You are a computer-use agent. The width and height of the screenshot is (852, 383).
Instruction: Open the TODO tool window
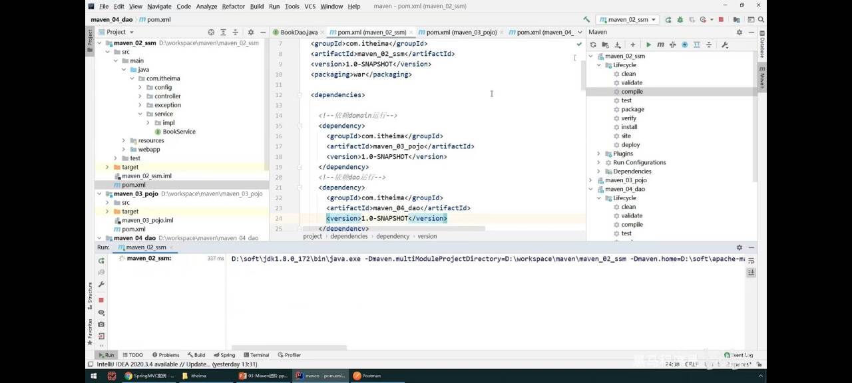tap(132, 355)
